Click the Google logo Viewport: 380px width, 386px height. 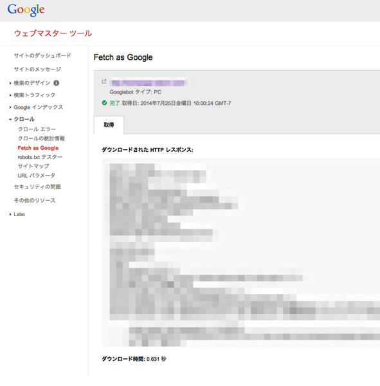pyautogui.click(x=26, y=10)
